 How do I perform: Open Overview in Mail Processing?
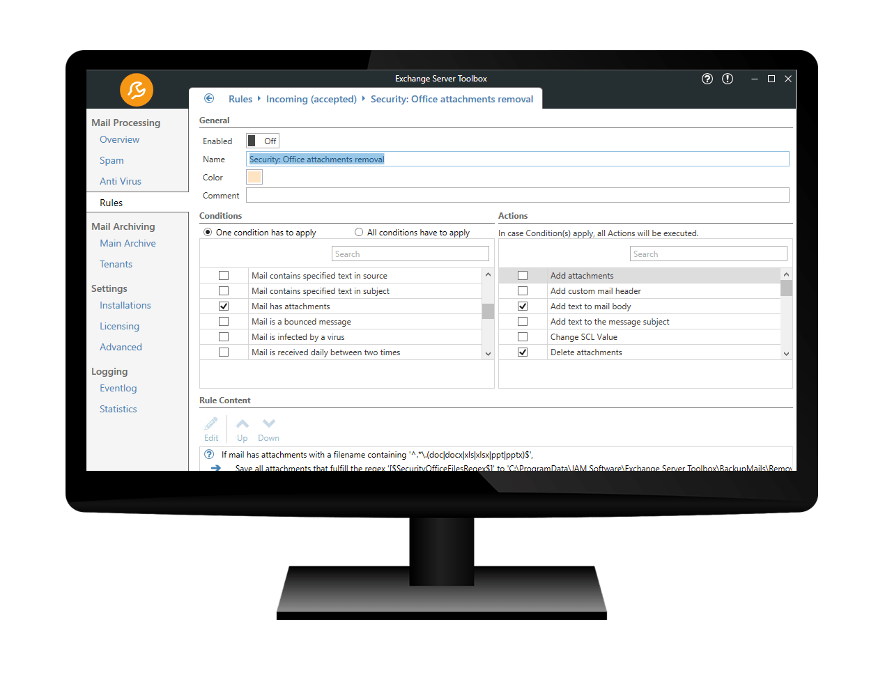[119, 139]
